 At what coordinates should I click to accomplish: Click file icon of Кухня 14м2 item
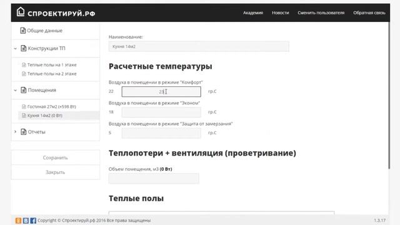pos(24,116)
